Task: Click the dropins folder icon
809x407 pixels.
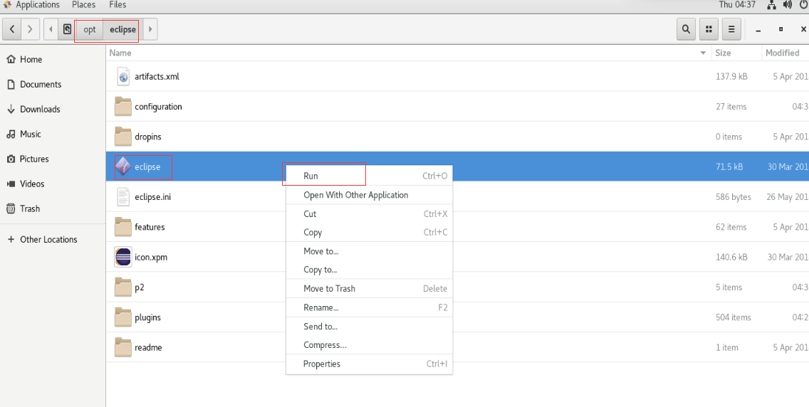Action: click(122, 137)
